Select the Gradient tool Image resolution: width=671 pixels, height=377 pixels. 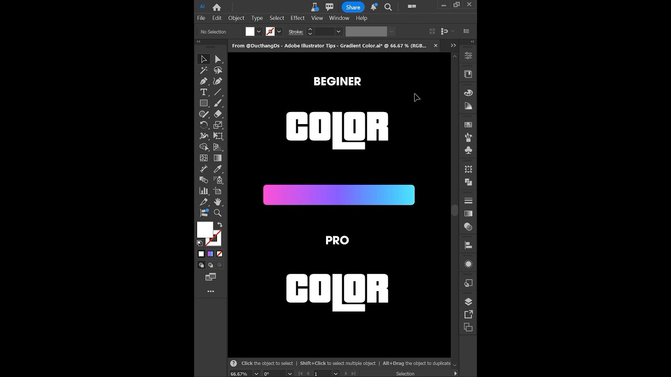point(218,158)
